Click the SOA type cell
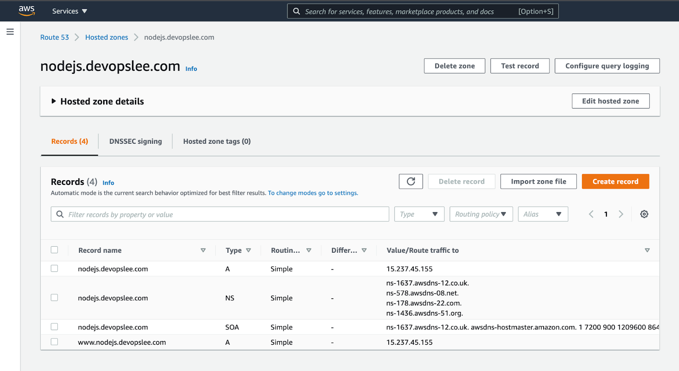Screen dimensions: 679x371 pos(232,327)
